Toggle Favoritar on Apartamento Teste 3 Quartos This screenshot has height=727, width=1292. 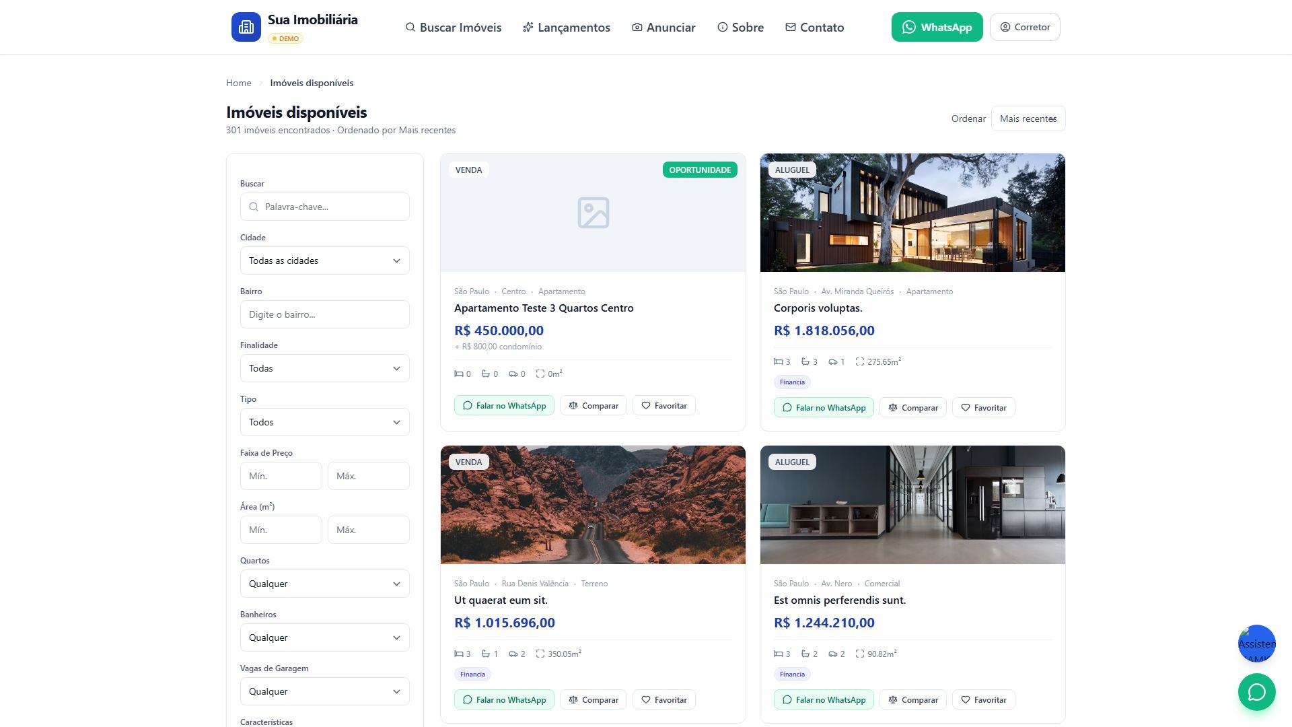click(x=664, y=405)
